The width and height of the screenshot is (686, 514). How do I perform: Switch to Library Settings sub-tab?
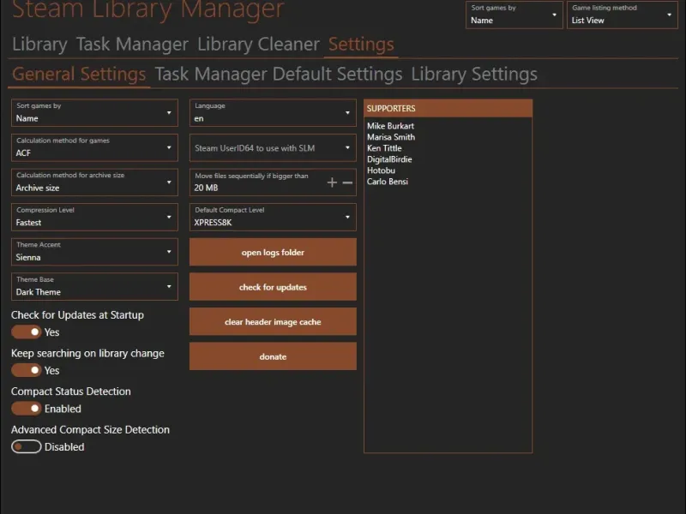coord(474,75)
